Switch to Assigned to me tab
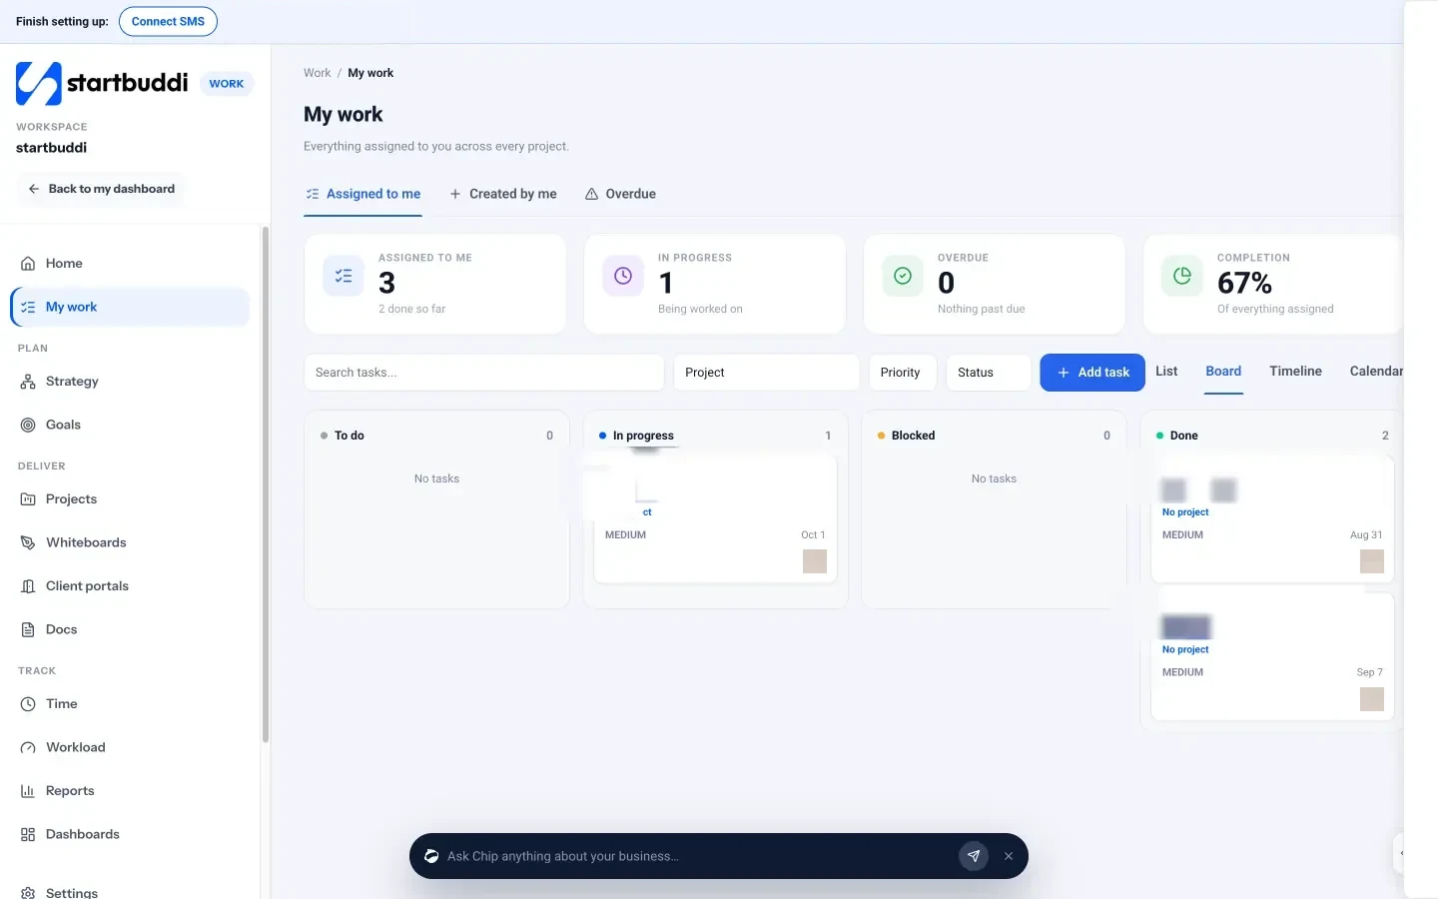 [363, 194]
